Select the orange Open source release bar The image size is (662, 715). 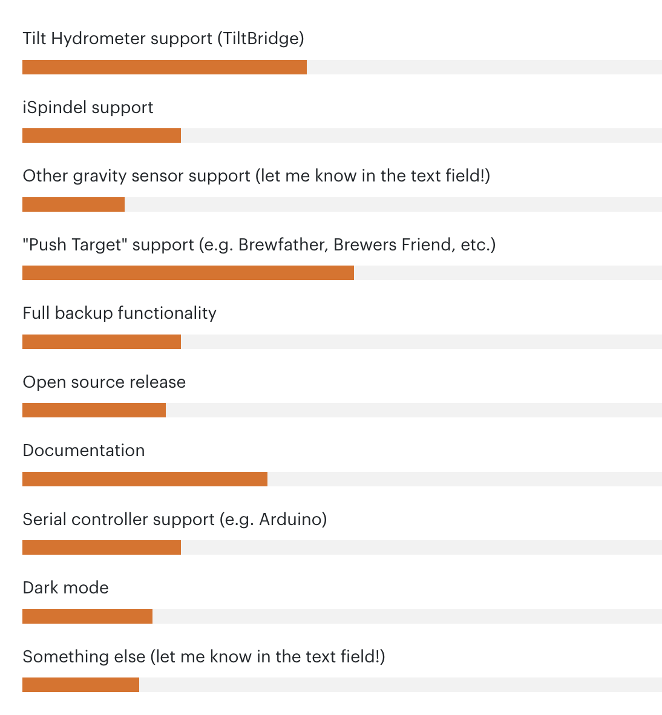[x=94, y=410]
